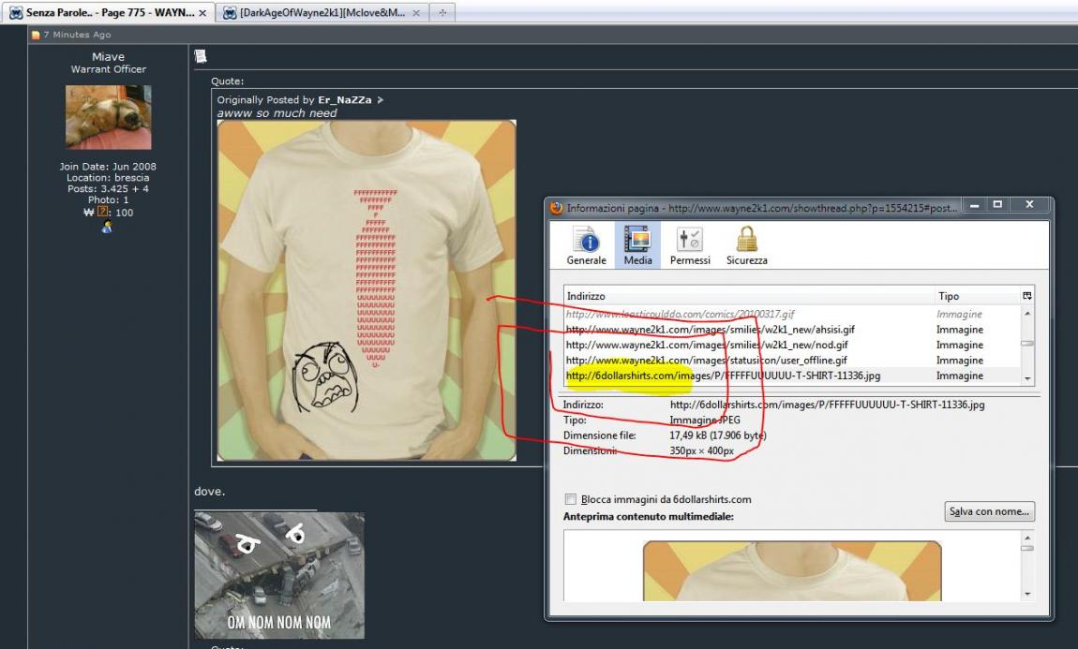The image size is (1078, 649).
Task: Click the FFFUUU t-shirt image in the post
Action: [367, 290]
